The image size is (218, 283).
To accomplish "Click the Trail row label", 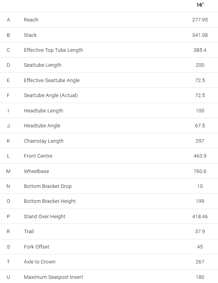I will [x=29, y=232].
